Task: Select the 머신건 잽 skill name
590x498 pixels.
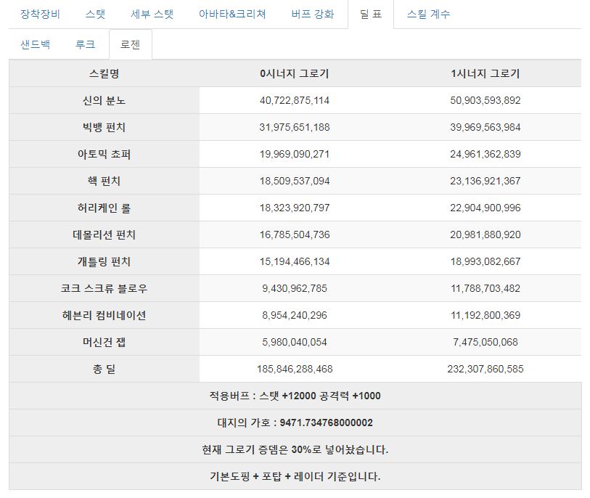Action: point(105,342)
